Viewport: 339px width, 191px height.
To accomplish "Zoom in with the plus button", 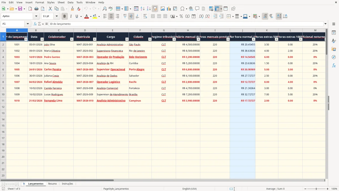I will coord(328,189).
